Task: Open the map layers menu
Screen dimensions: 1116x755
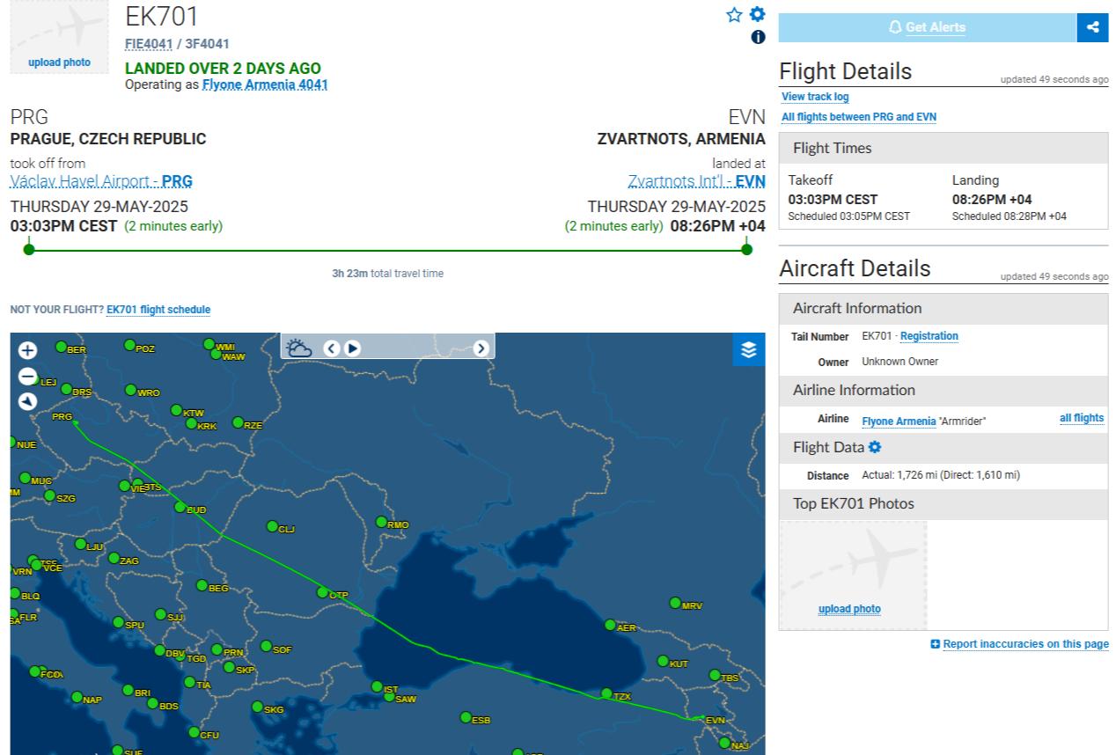Action: (x=749, y=349)
